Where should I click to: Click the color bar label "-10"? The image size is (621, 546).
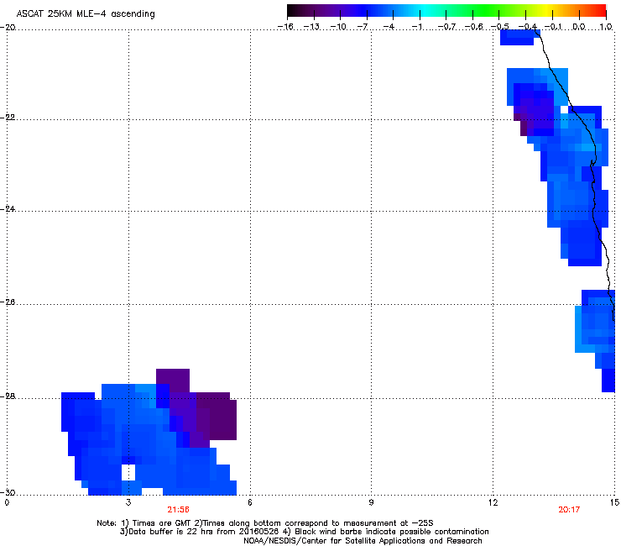point(338,27)
